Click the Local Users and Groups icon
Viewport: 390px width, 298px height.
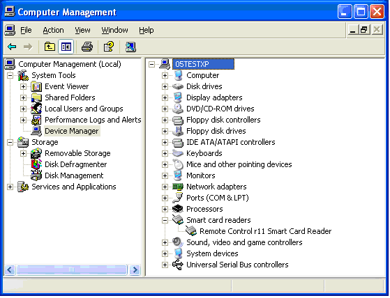pos(36,109)
